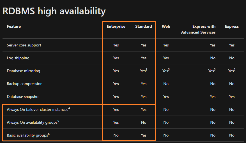Open footnote 2 in Database mirroring Standard cell

pyautogui.click(x=146, y=69)
